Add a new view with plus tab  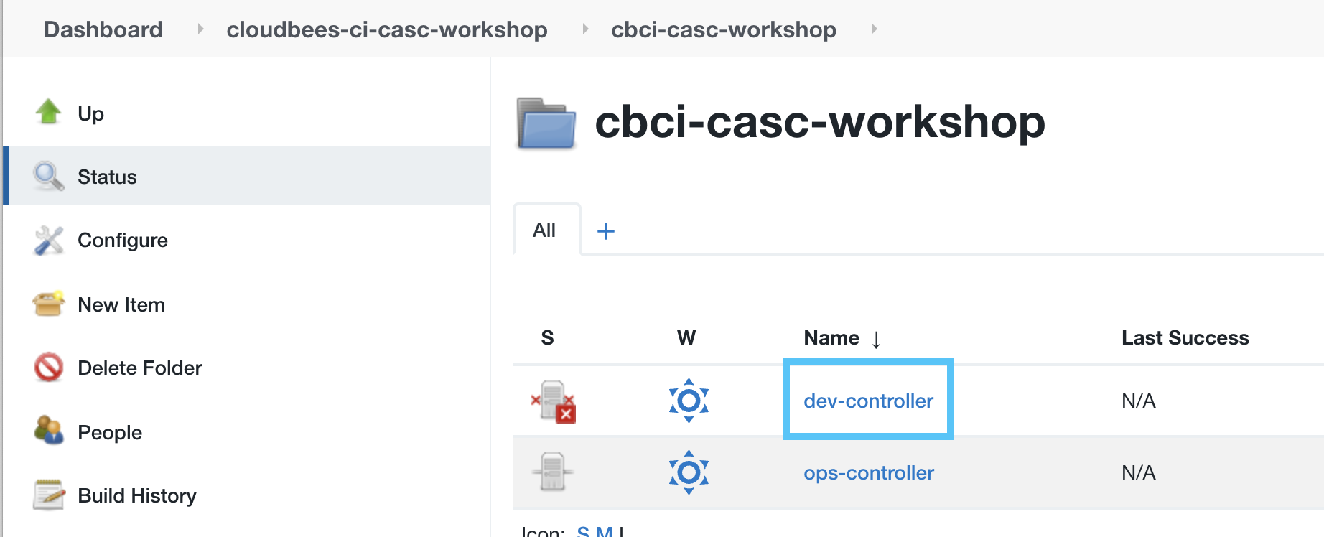(x=606, y=231)
